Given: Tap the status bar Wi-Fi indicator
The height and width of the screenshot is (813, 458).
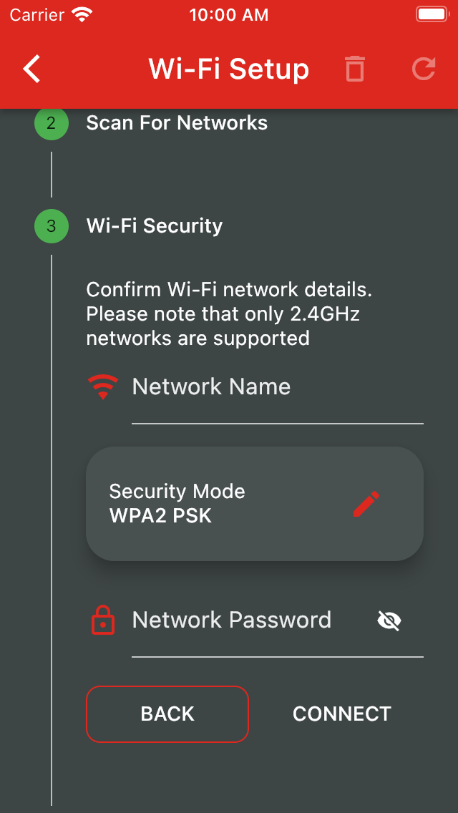Looking at the screenshot, I should point(83,14).
